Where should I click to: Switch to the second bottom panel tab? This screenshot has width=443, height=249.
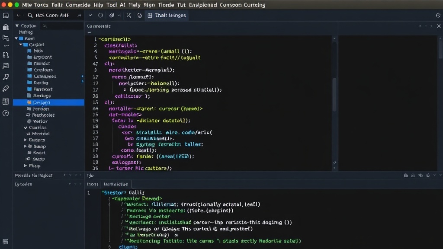click(x=116, y=184)
